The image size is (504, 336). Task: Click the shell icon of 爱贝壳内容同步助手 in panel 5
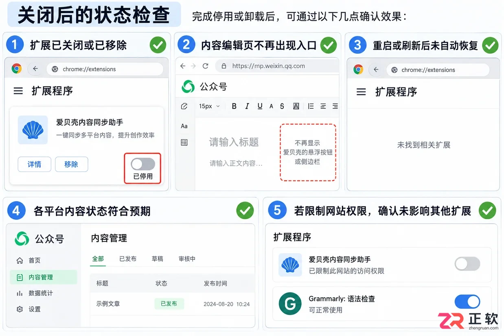(290, 264)
